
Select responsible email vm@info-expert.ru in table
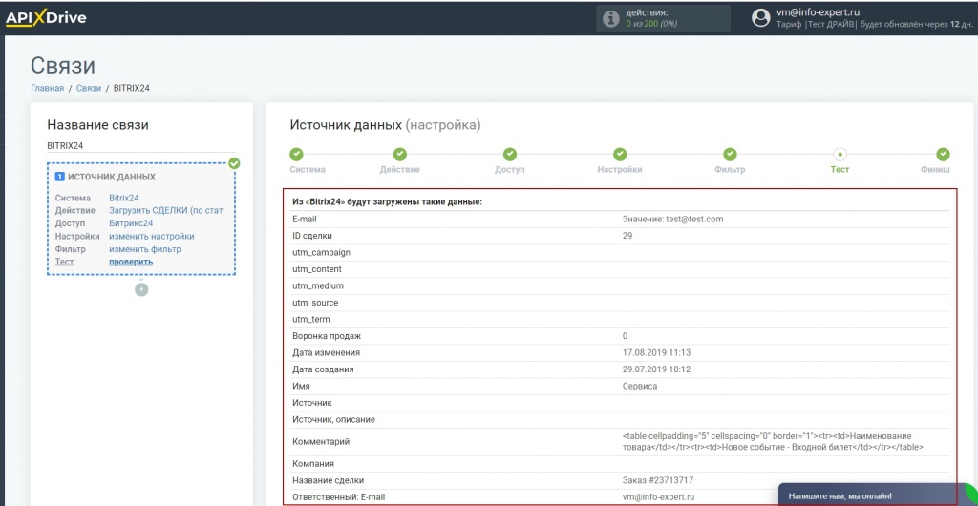coord(658,497)
